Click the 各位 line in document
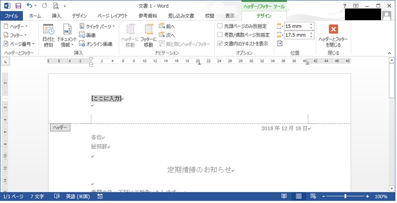Viewport: 397px width, 203px height. pyautogui.click(x=97, y=137)
